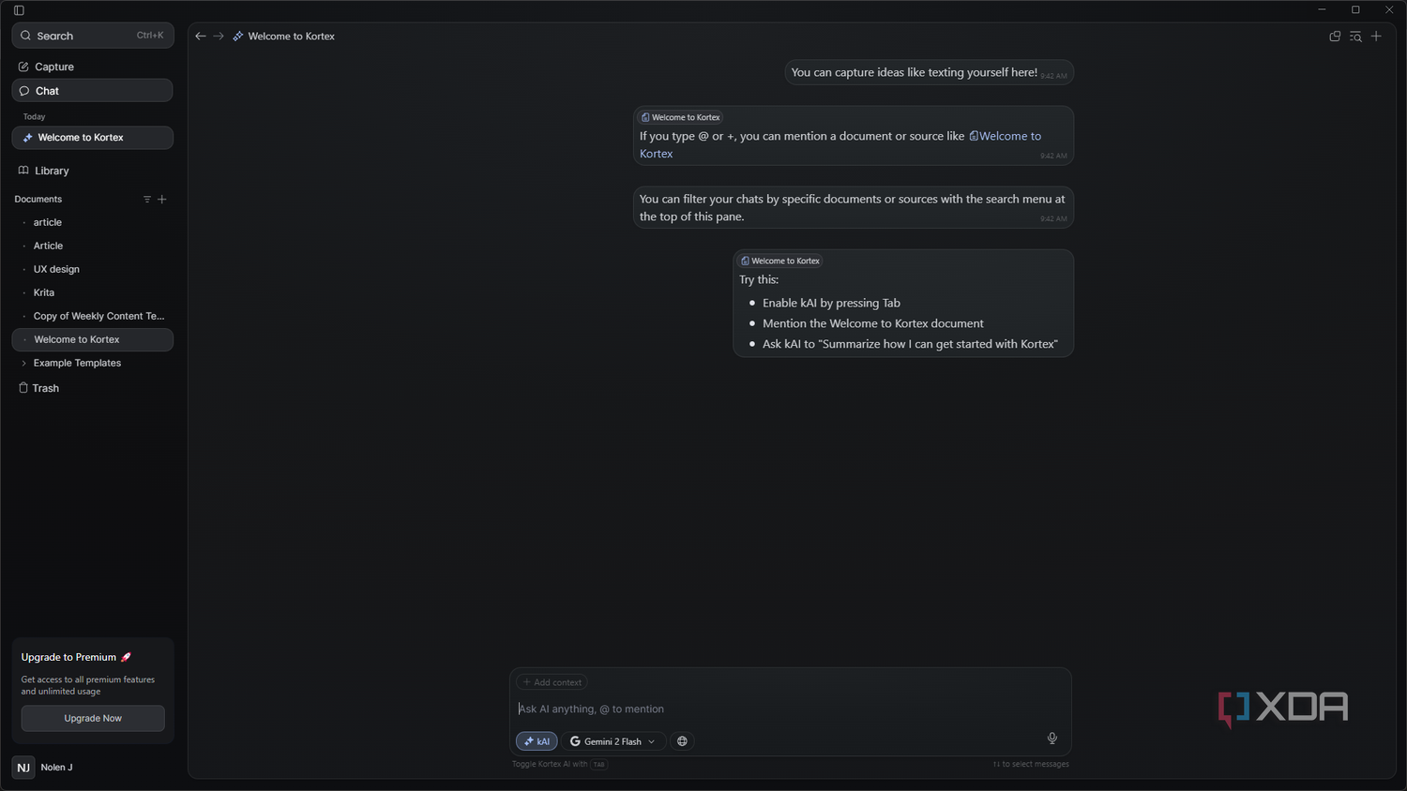Click the Upgrade Now button
1407x791 pixels.
pyautogui.click(x=93, y=719)
